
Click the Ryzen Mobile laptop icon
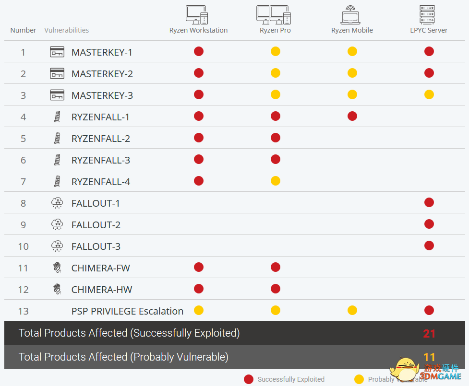pos(350,15)
